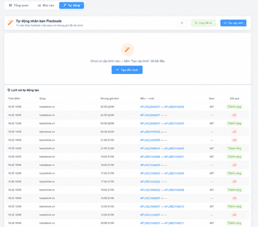Click the Tự động nhân bản Flashsale title
The height and width of the screenshot is (227, 258).
pyautogui.click(x=39, y=21)
